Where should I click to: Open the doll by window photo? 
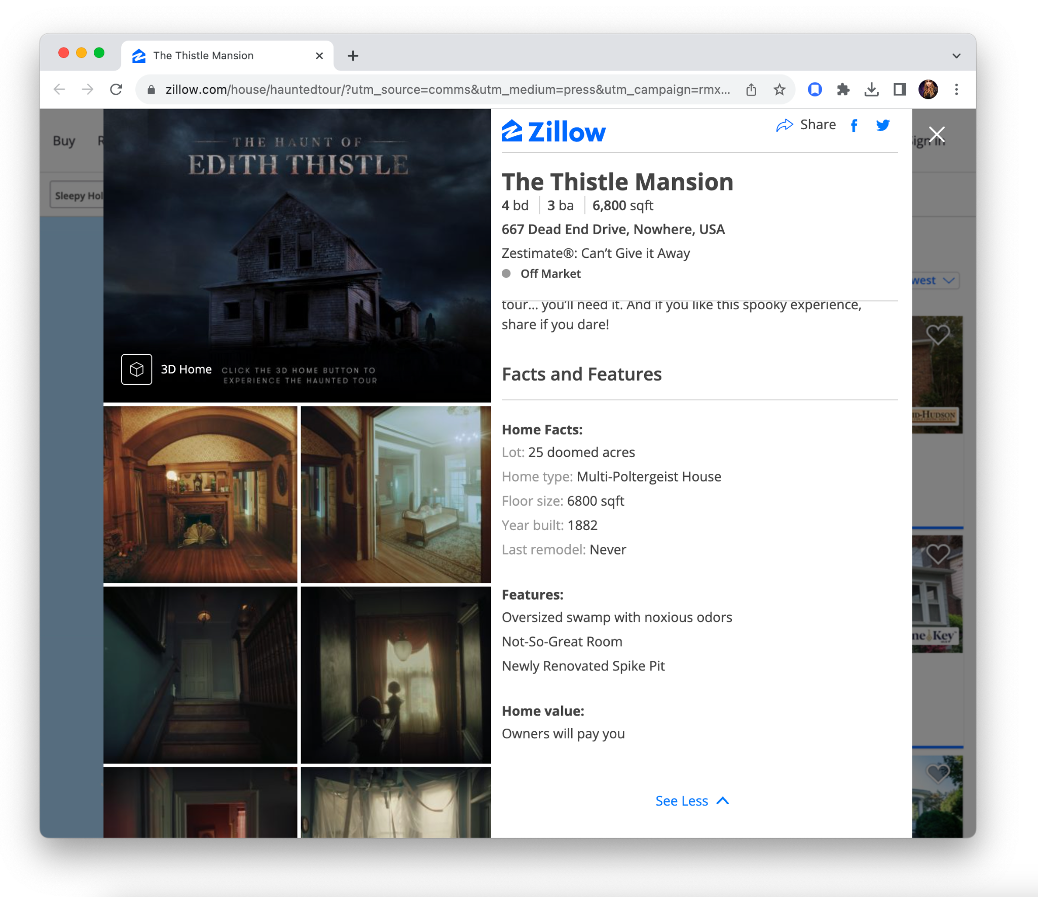(x=396, y=675)
